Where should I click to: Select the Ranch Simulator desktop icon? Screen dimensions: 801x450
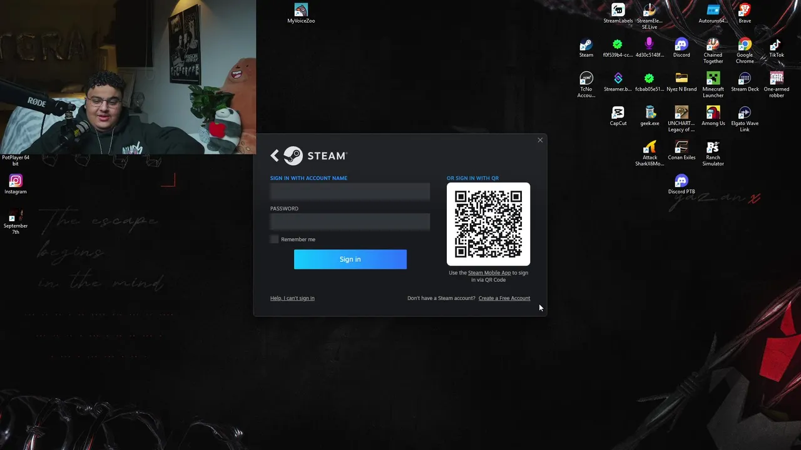click(x=713, y=154)
